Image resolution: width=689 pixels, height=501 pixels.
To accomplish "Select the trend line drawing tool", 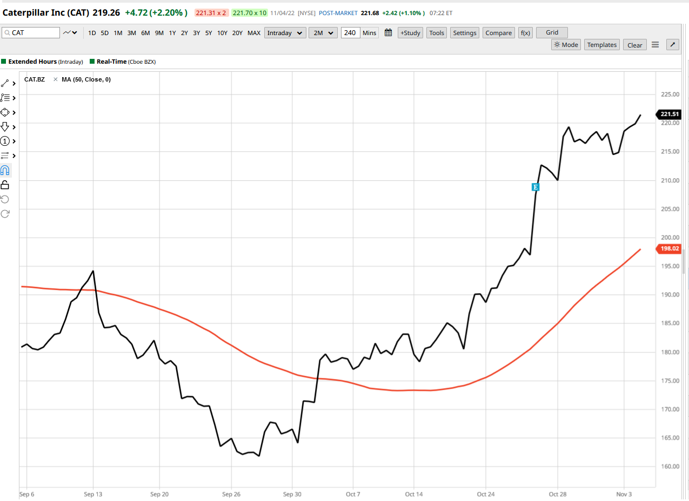I will (x=5, y=83).
